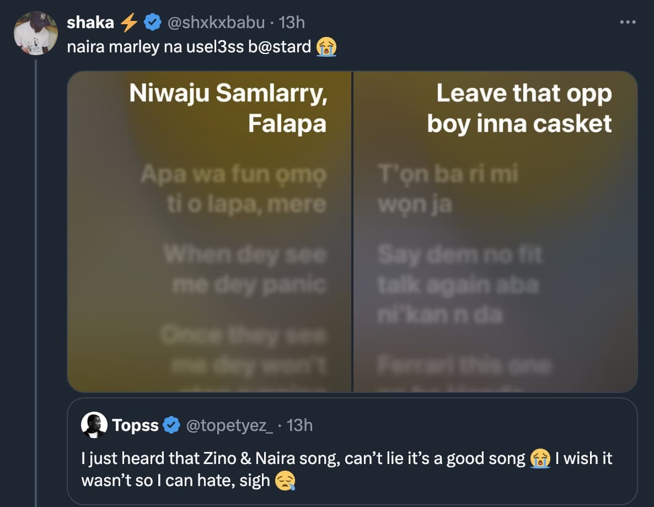
Task: Click the Topss display name
Action: (x=135, y=425)
